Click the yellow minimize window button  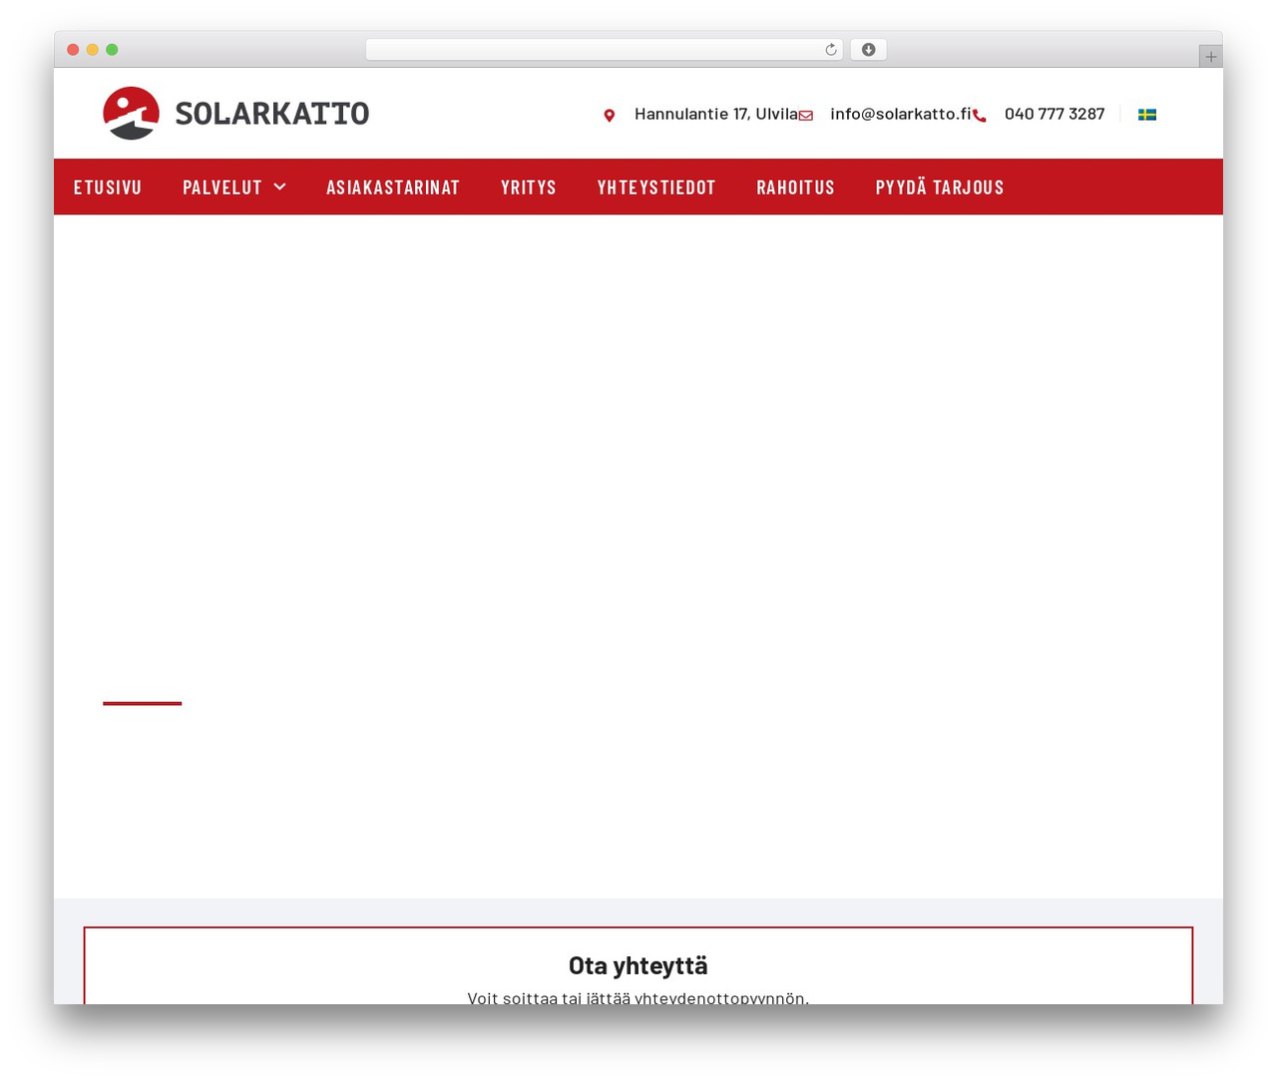93,50
